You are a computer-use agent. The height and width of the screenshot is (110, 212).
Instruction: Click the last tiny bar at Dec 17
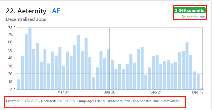click(202, 89)
